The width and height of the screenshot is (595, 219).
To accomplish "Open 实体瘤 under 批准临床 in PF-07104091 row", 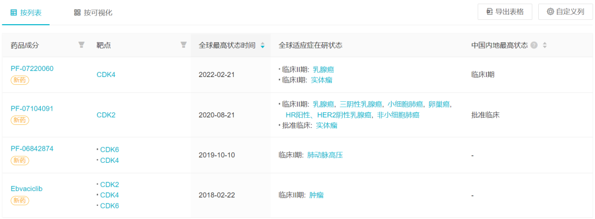I will pyautogui.click(x=327, y=125).
